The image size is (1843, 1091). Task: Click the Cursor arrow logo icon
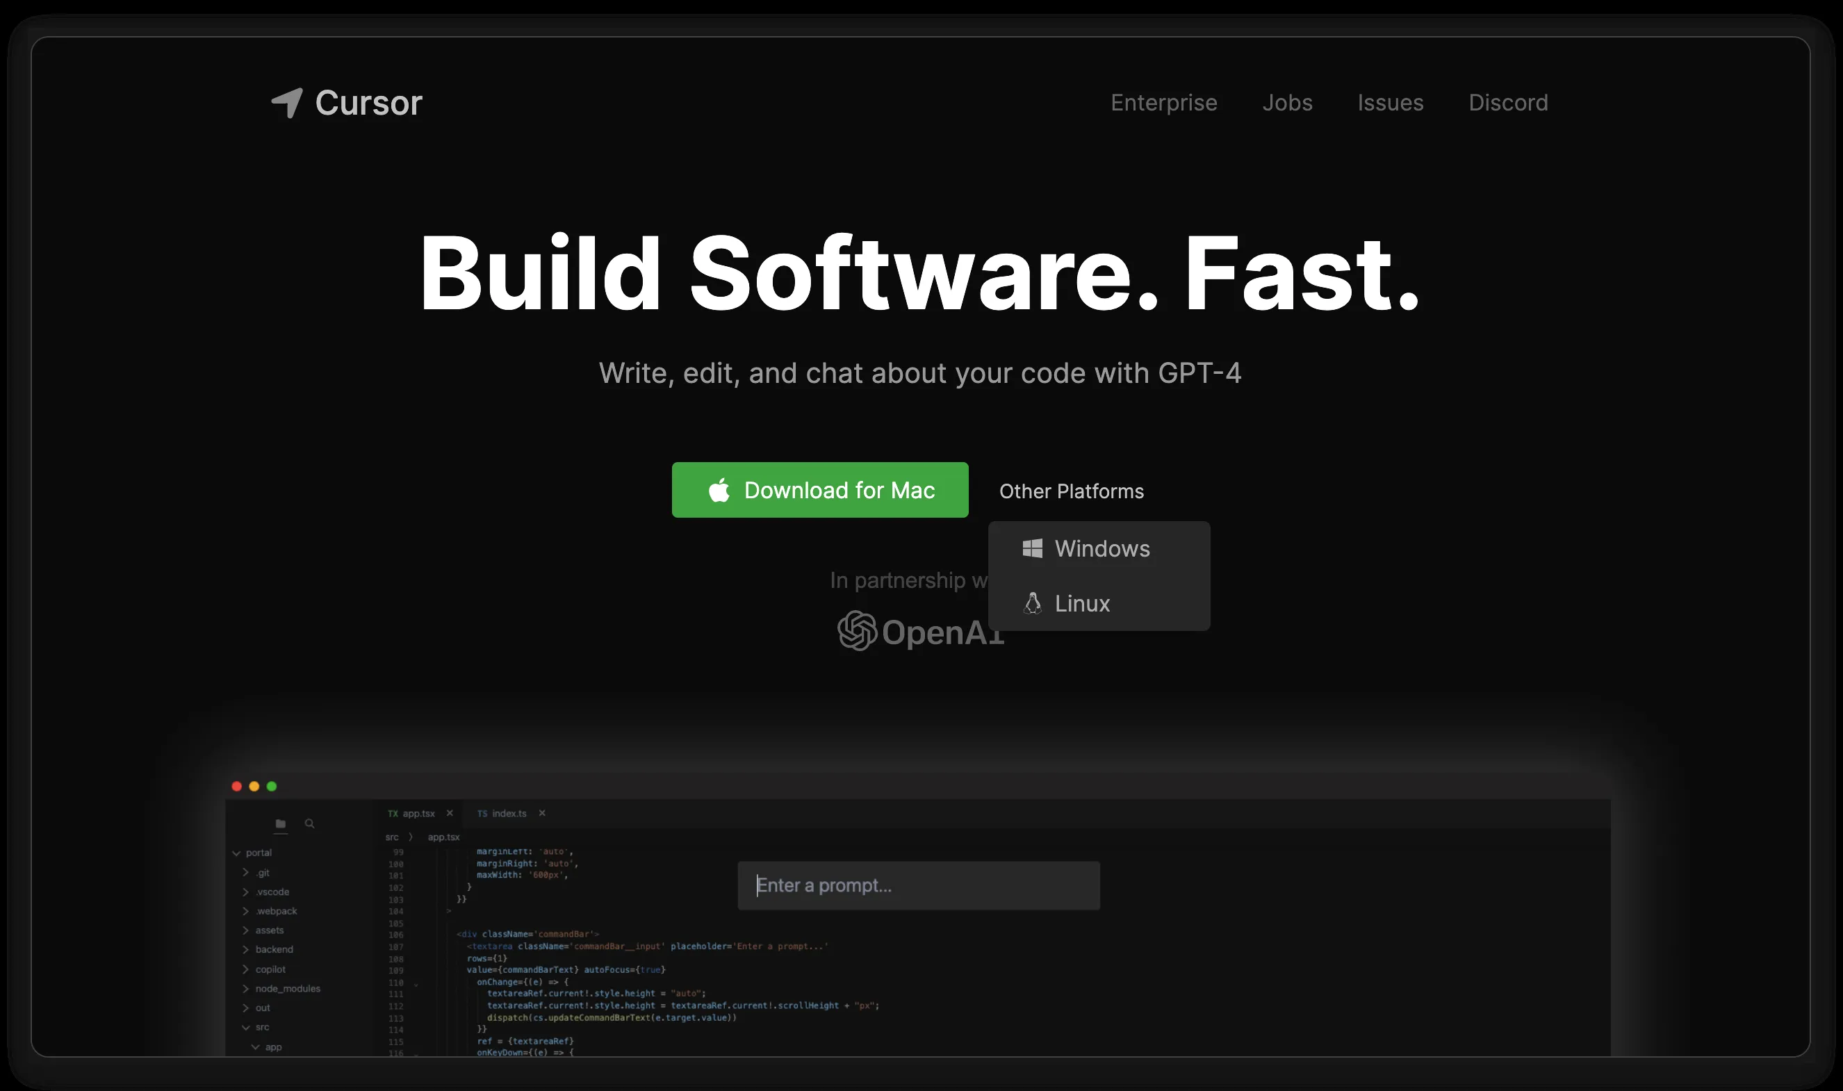(x=288, y=102)
